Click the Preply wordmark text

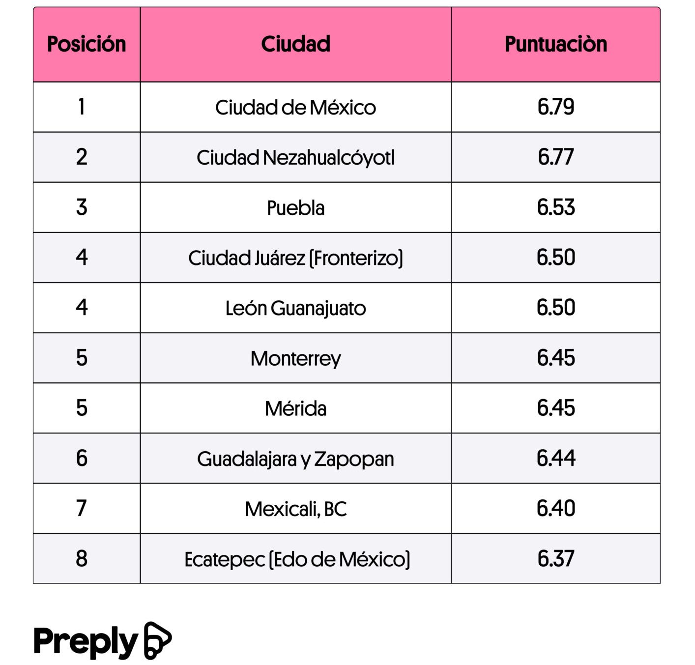[86, 642]
